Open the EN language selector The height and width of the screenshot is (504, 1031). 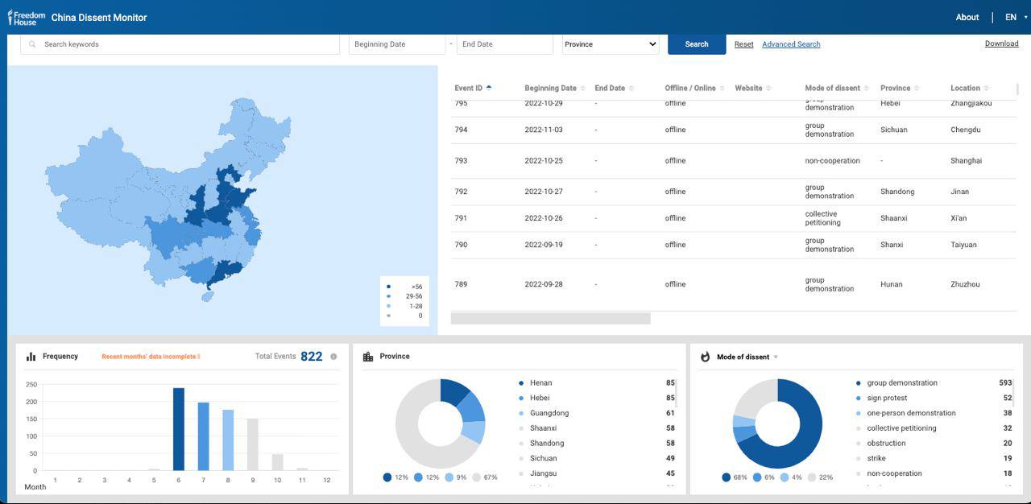[1016, 17]
